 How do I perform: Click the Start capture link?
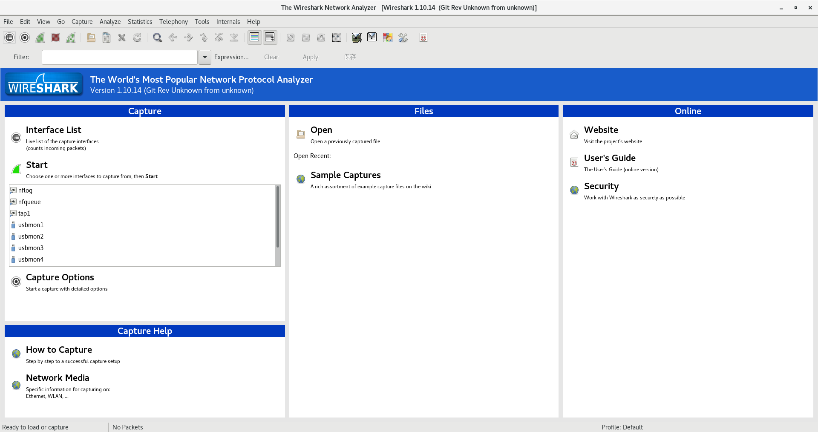point(37,165)
